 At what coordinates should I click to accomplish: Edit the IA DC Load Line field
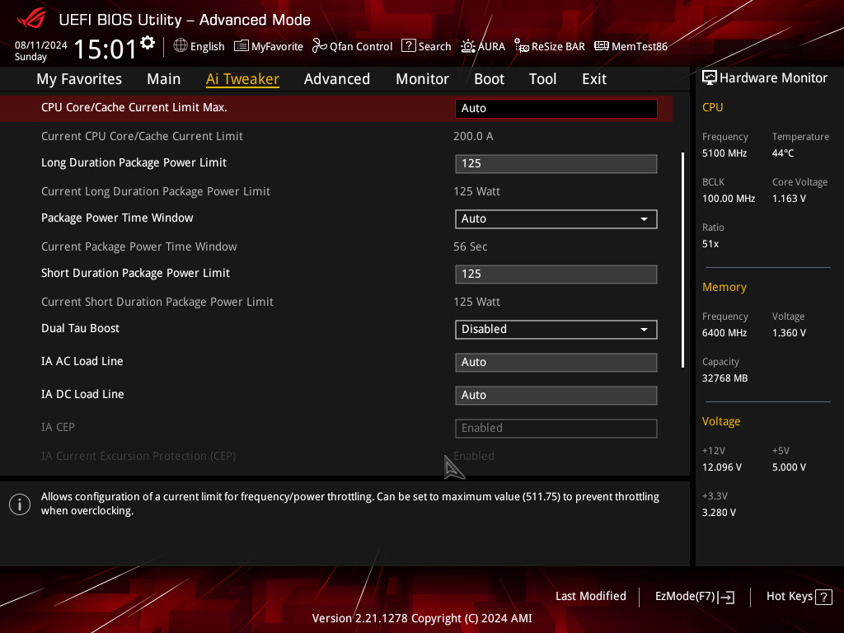(x=556, y=395)
